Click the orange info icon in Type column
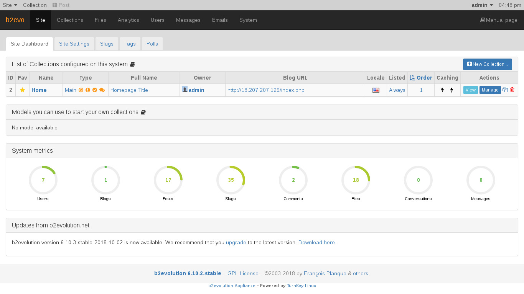This screenshot has height=294, width=524. pos(88,90)
